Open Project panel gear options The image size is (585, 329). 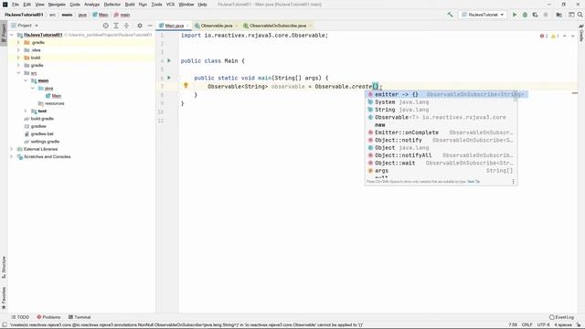pos(140,26)
